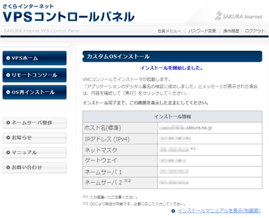The image size is (269, 218).
Task: Click the bullet icon on ネームサーバ登録
Action: pyautogui.click(x=8, y=122)
